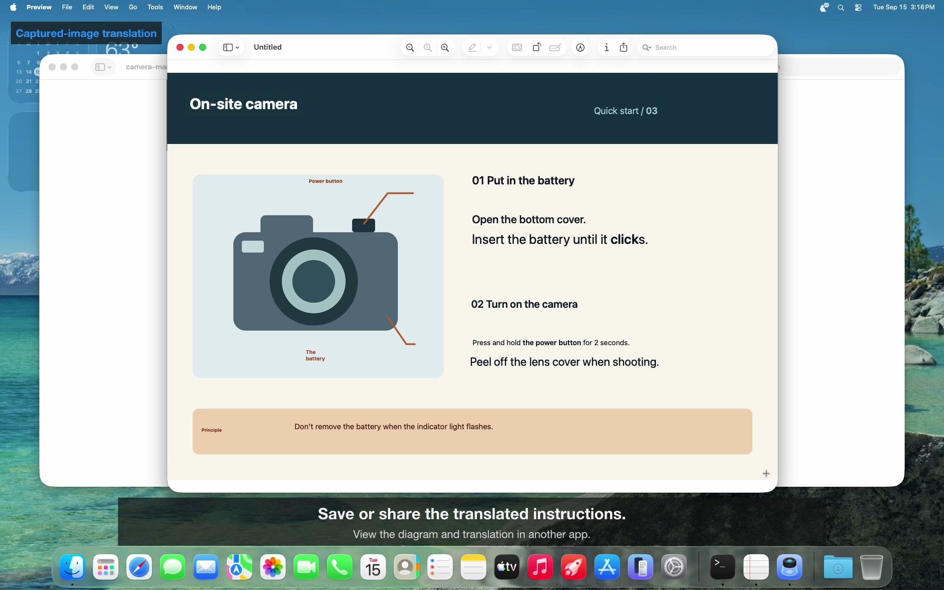This screenshot has height=590, width=944.
Task: Open the File menu
Action: [67, 7]
